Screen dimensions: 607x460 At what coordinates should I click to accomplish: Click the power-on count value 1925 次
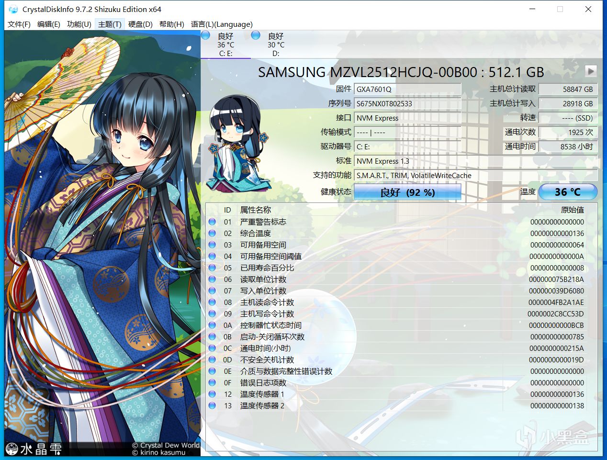568,132
